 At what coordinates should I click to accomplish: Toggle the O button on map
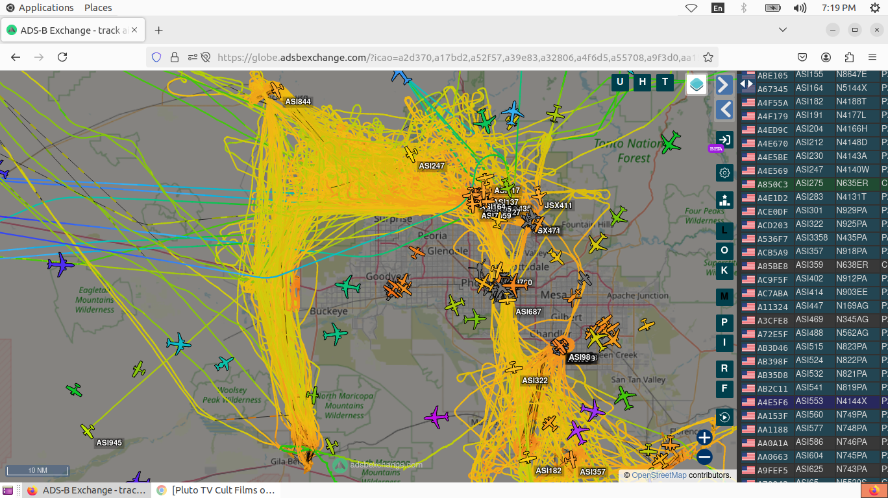pyautogui.click(x=724, y=250)
